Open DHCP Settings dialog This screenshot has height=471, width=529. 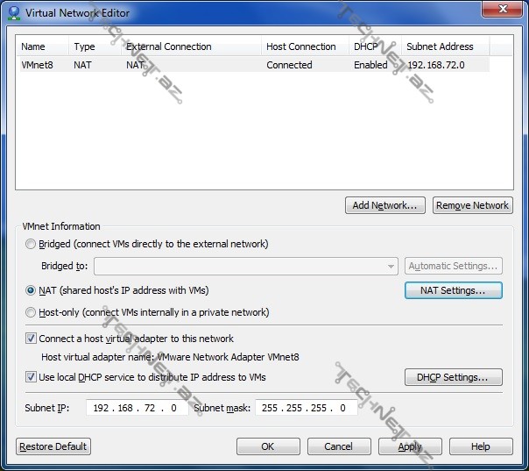click(454, 377)
